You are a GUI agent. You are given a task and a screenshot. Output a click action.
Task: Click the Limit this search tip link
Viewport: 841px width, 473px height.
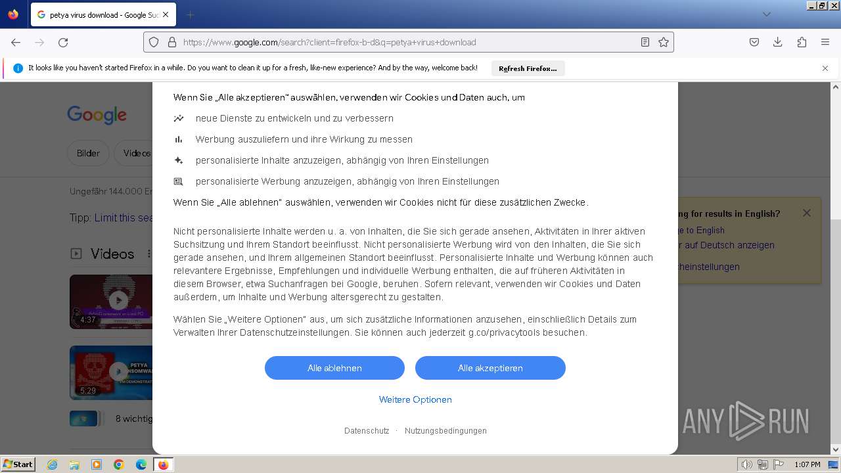pos(124,217)
